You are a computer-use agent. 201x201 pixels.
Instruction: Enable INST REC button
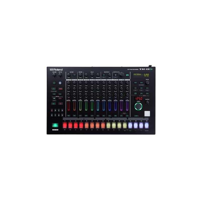(x=61, y=104)
